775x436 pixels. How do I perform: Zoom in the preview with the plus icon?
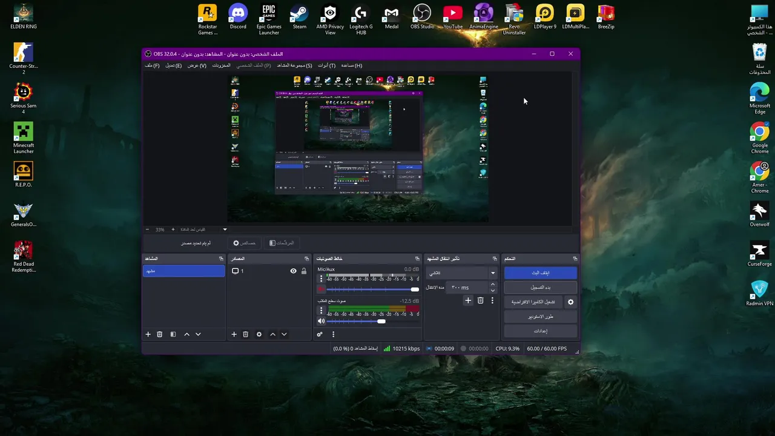coord(173,230)
